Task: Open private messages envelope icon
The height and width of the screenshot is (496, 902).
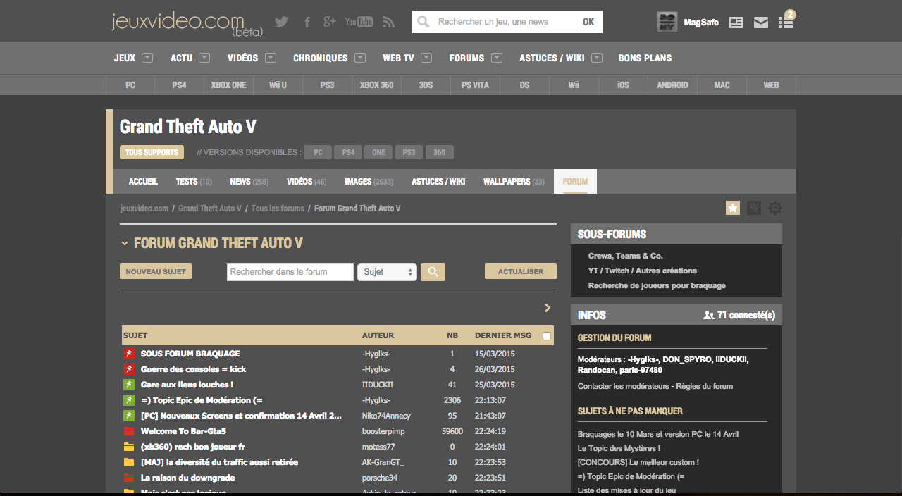Action: 761,23
